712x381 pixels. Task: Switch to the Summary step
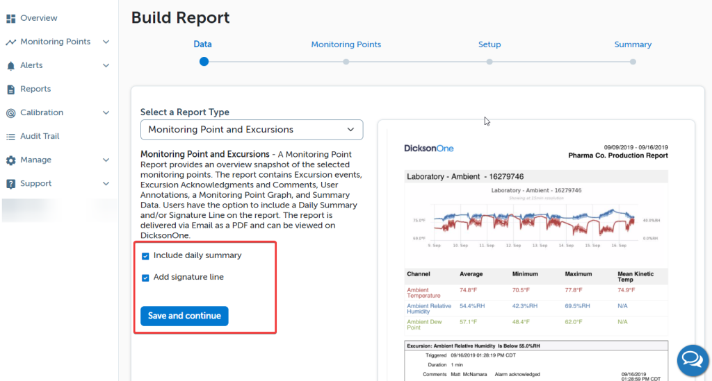pos(633,44)
